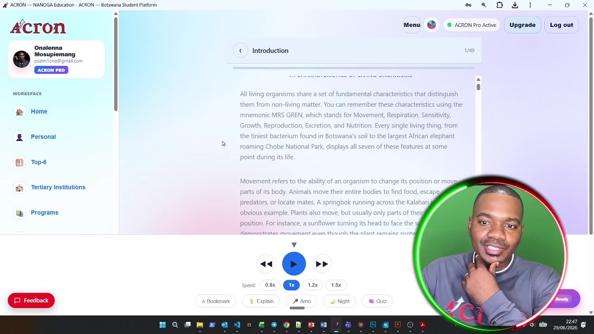Click the ACRON logo
The width and height of the screenshot is (594, 334).
tap(38, 27)
